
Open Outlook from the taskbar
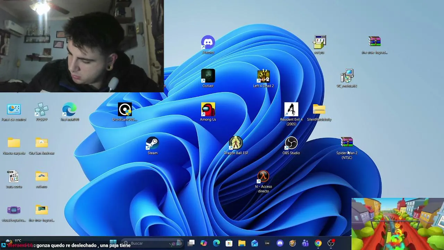coord(255,243)
